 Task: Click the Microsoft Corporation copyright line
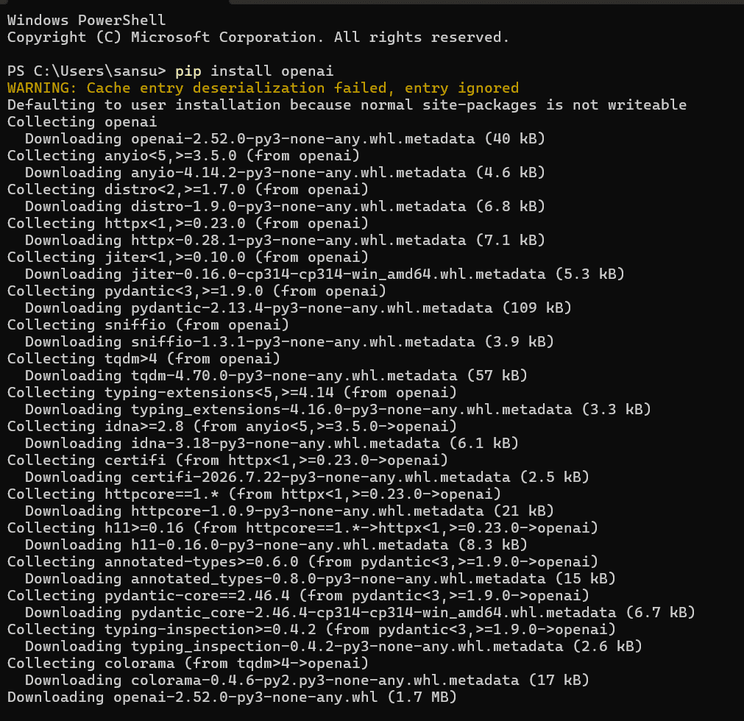(x=258, y=38)
